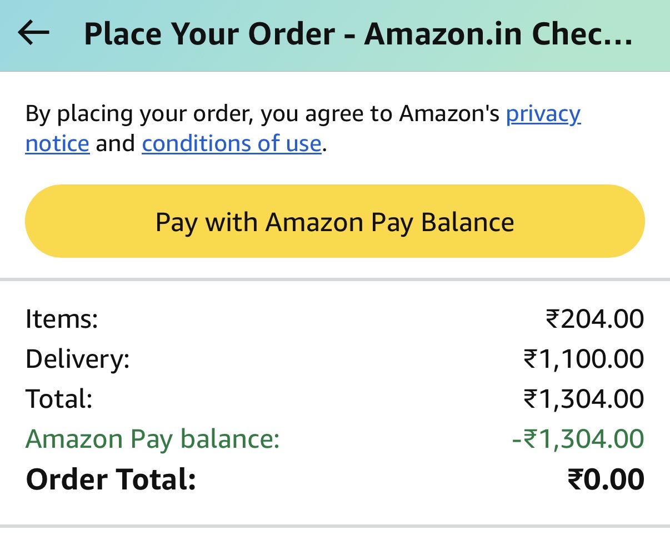Click the Items label

click(62, 319)
